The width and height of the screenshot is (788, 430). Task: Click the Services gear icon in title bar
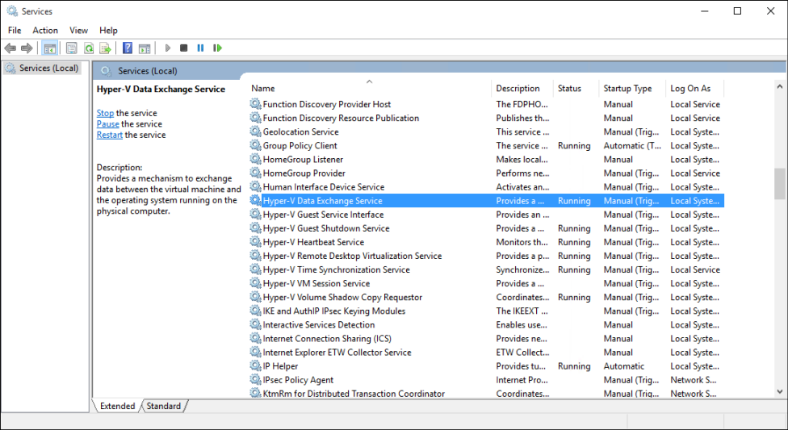pyautogui.click(x=12, y=11)
